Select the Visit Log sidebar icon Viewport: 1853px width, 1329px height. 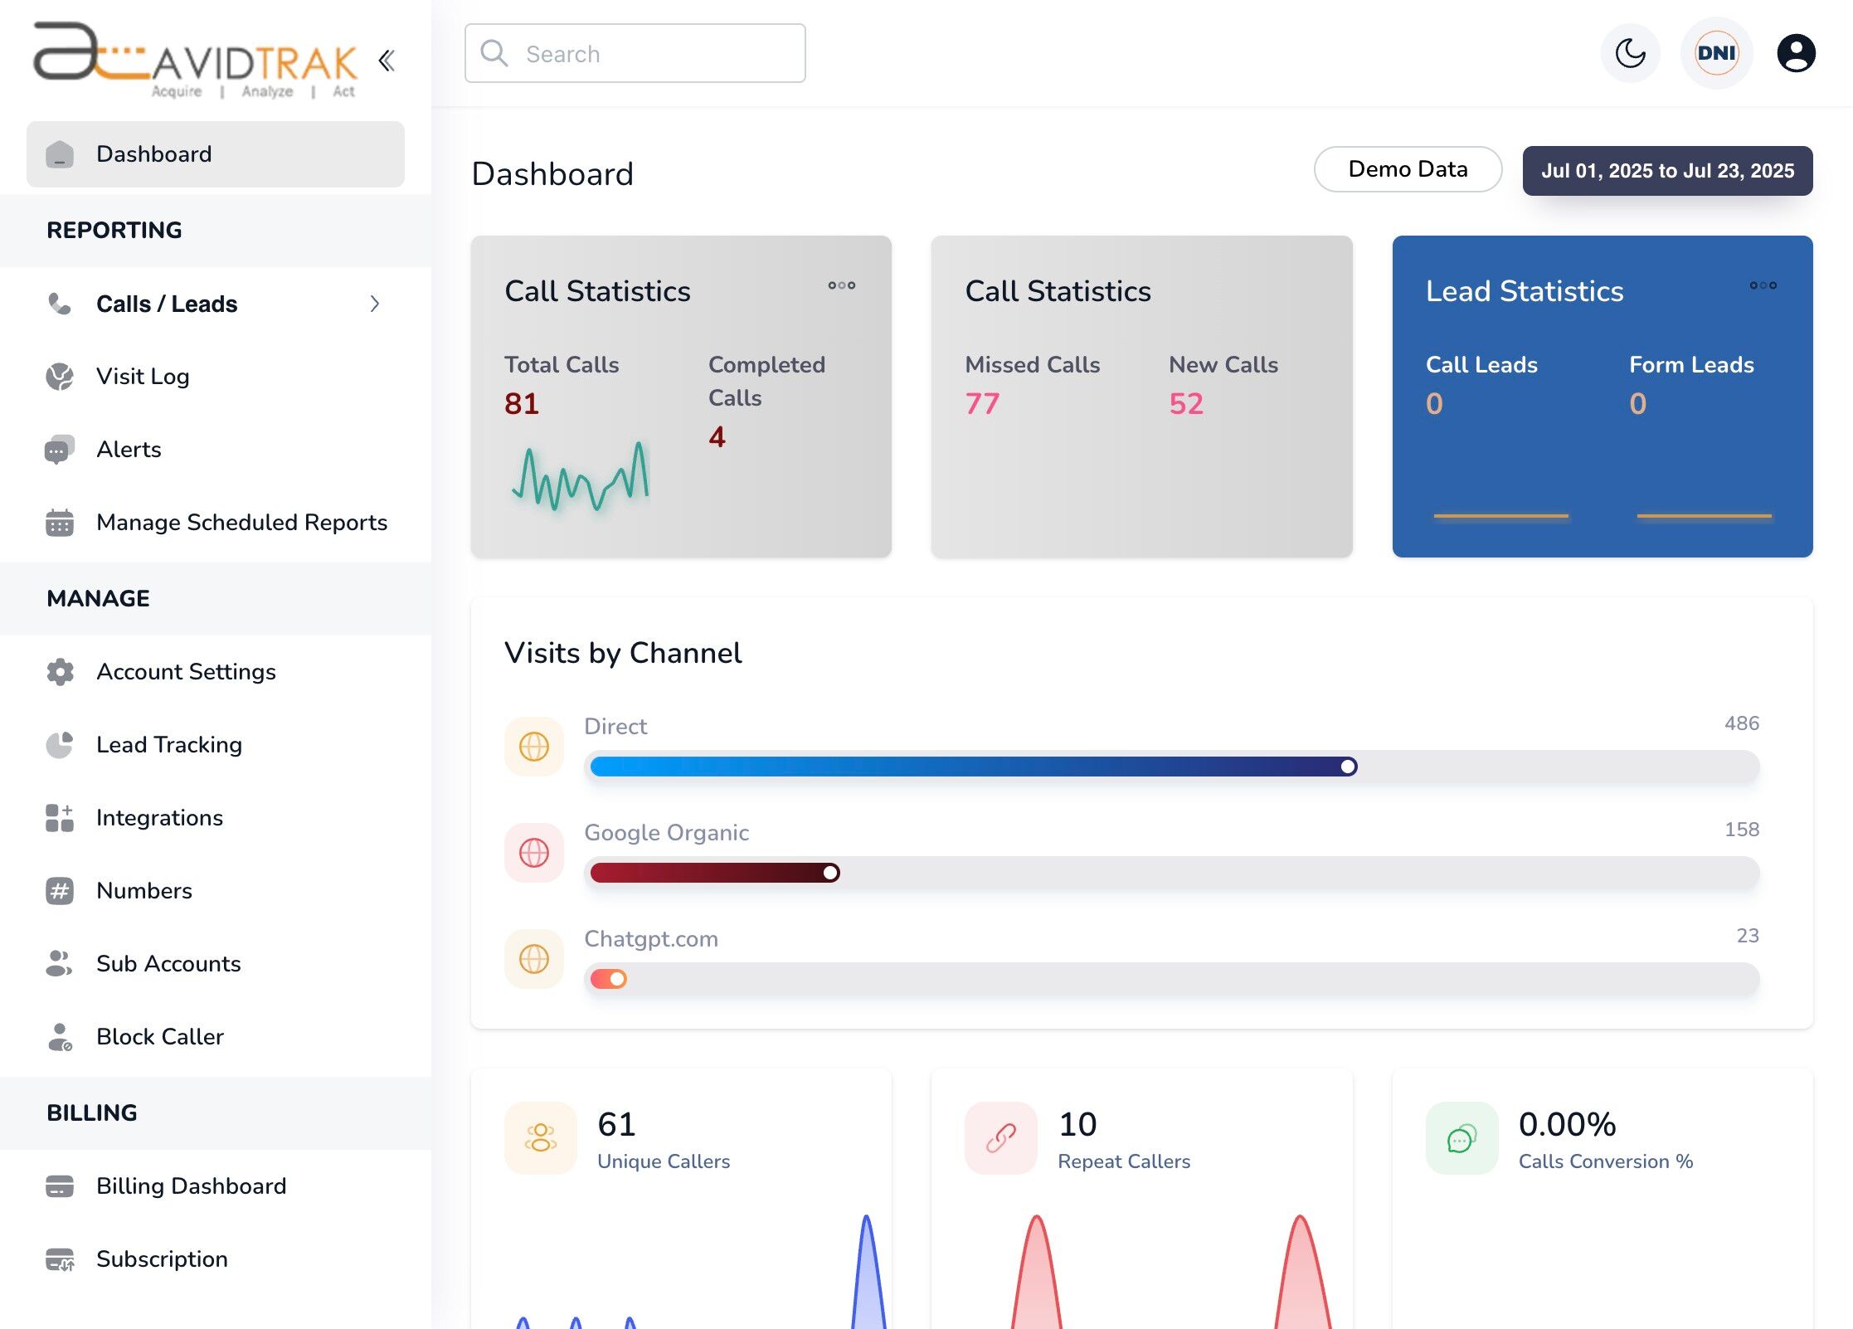click(x=59, y=376)
